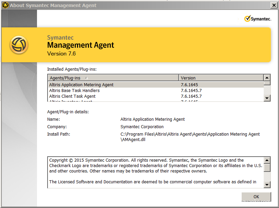The image size is (279, 208).
Task: Select Altiris Base Task Handlers row
Action: 156,90
